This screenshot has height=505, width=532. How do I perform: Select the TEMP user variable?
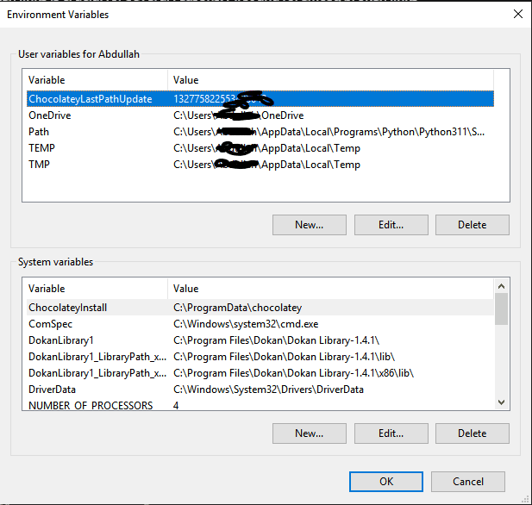260,148
